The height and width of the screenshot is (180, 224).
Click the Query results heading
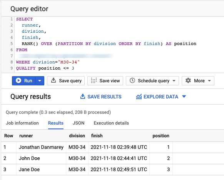[30, 97]
